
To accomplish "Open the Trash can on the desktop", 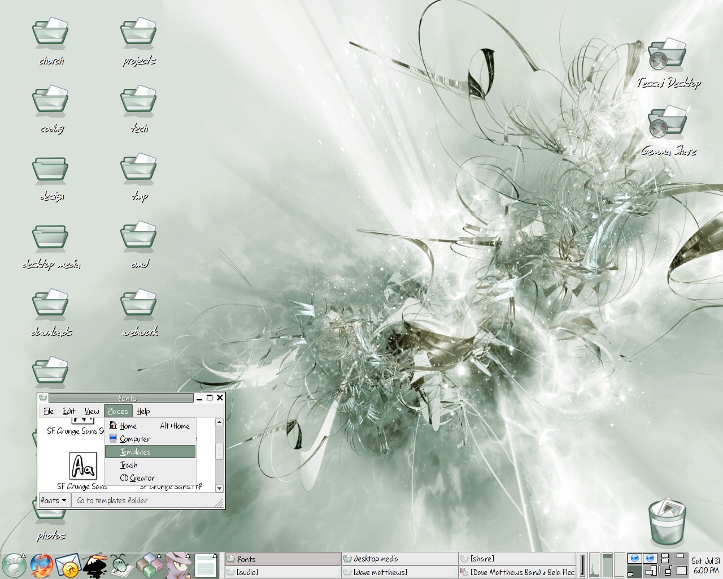I will 667,521.
